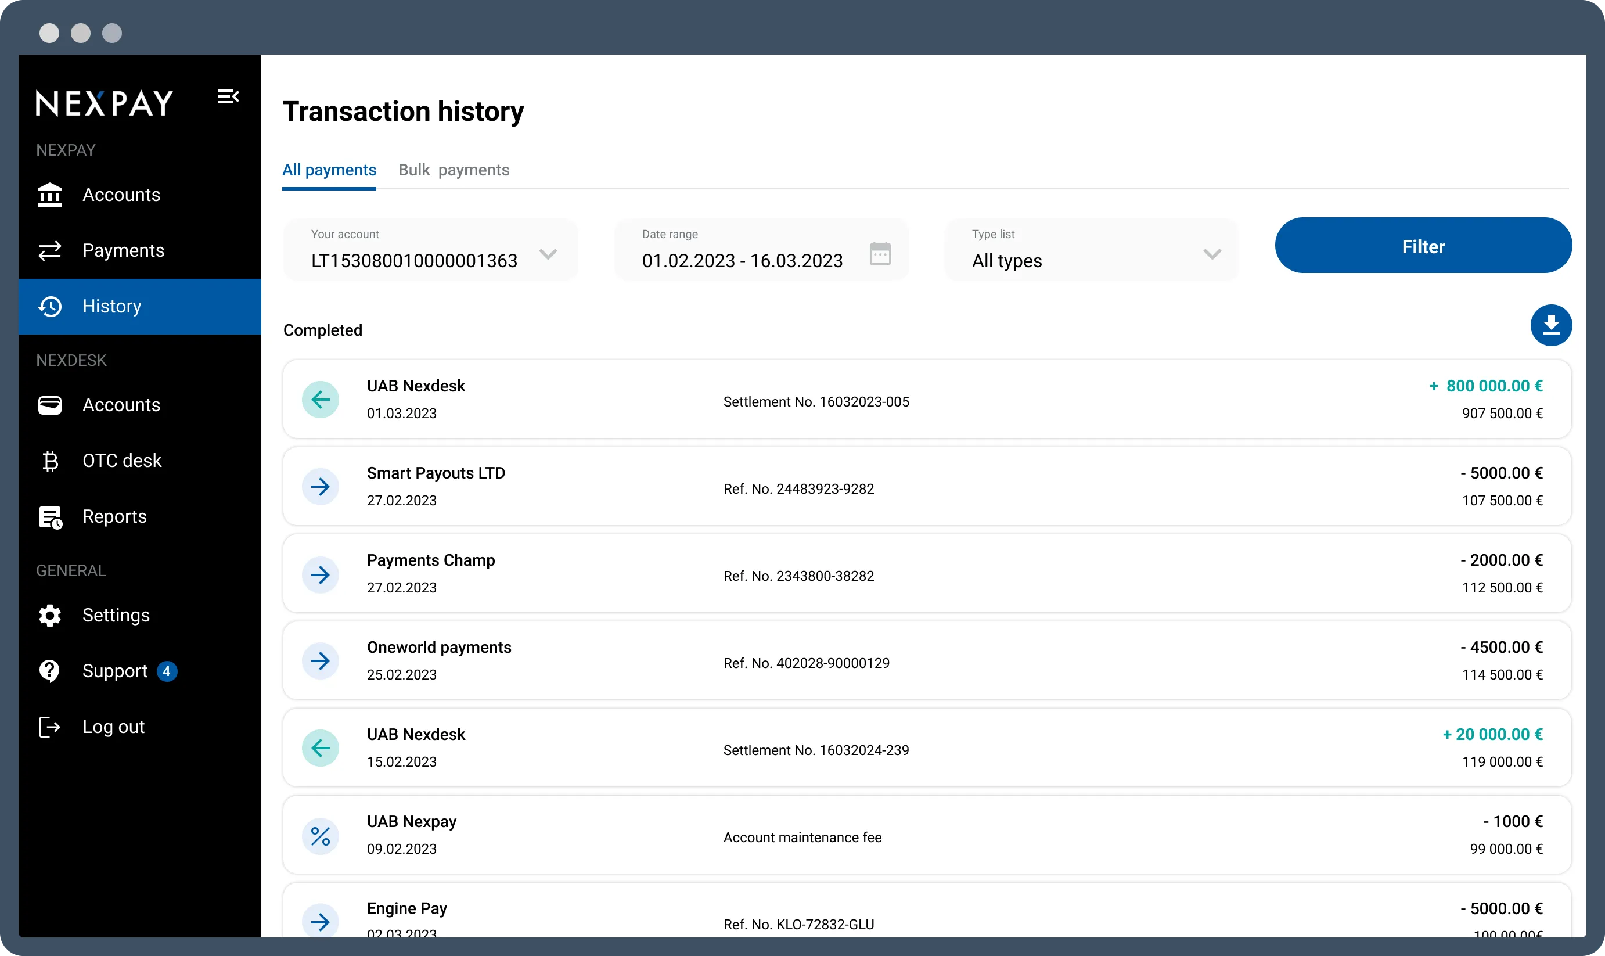Open the OTC desk menu item
Image resolution: width=1605 pixels, height=956 pixels.
(140, 461)
